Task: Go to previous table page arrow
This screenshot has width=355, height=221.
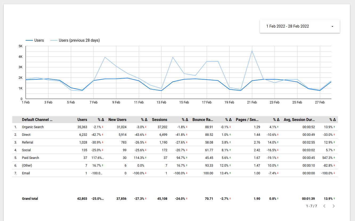Action: [x=324, y=206]
